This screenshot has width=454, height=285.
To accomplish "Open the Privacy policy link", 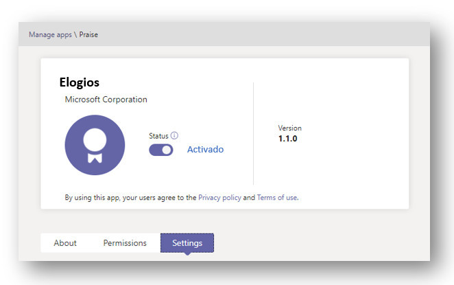I will coord(219,198).
